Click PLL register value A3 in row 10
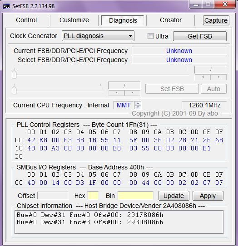238x246 pixels. [55, 148]
